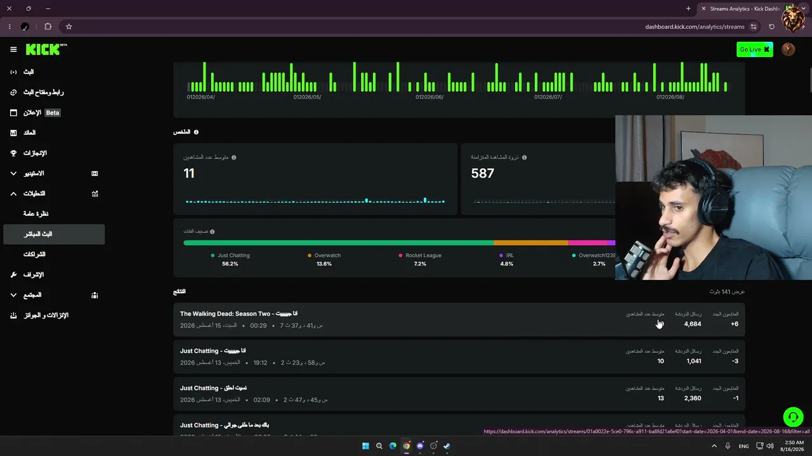Bookmark this page with the star icon
This screenshot has width=812, height=456.
[69, 27]
